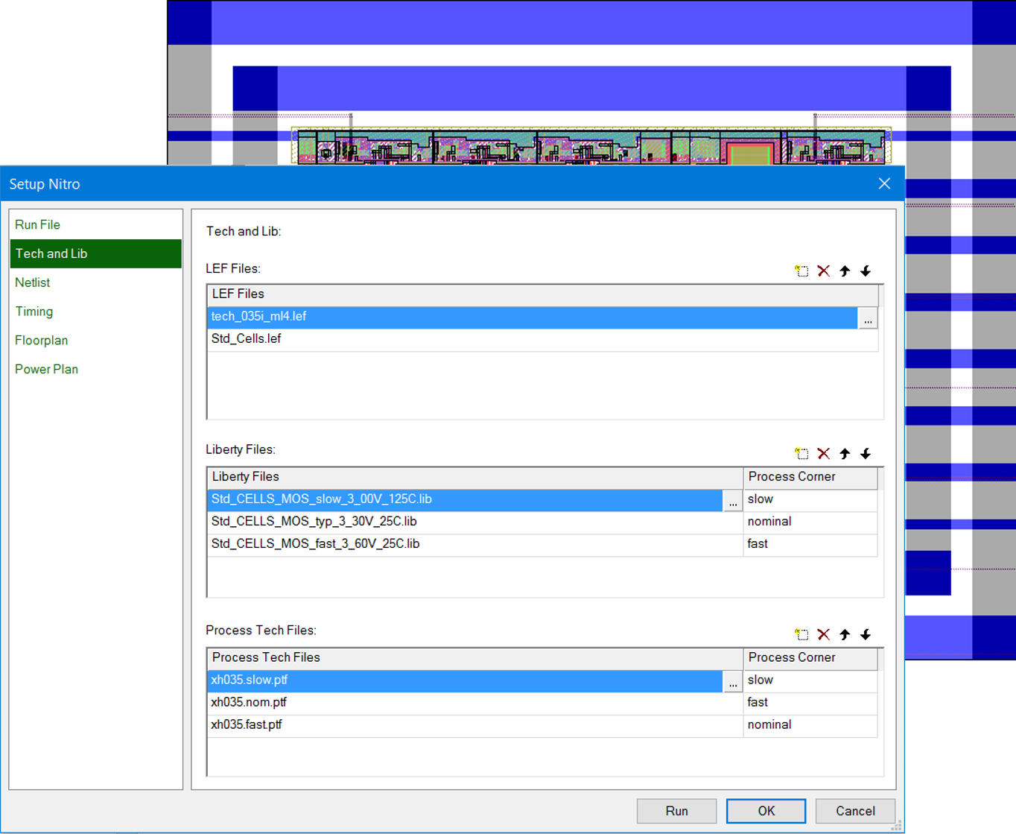This screenshot has width=1016, height=834.
Task: Add a new Liberty file entry
Action: click(x=801, y=453)
